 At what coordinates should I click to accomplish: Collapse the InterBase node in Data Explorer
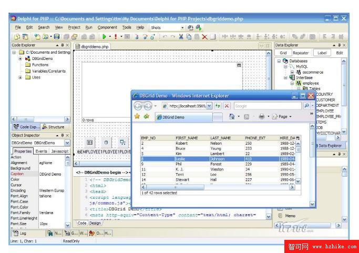pyautogui.click(x=285, y=78)
